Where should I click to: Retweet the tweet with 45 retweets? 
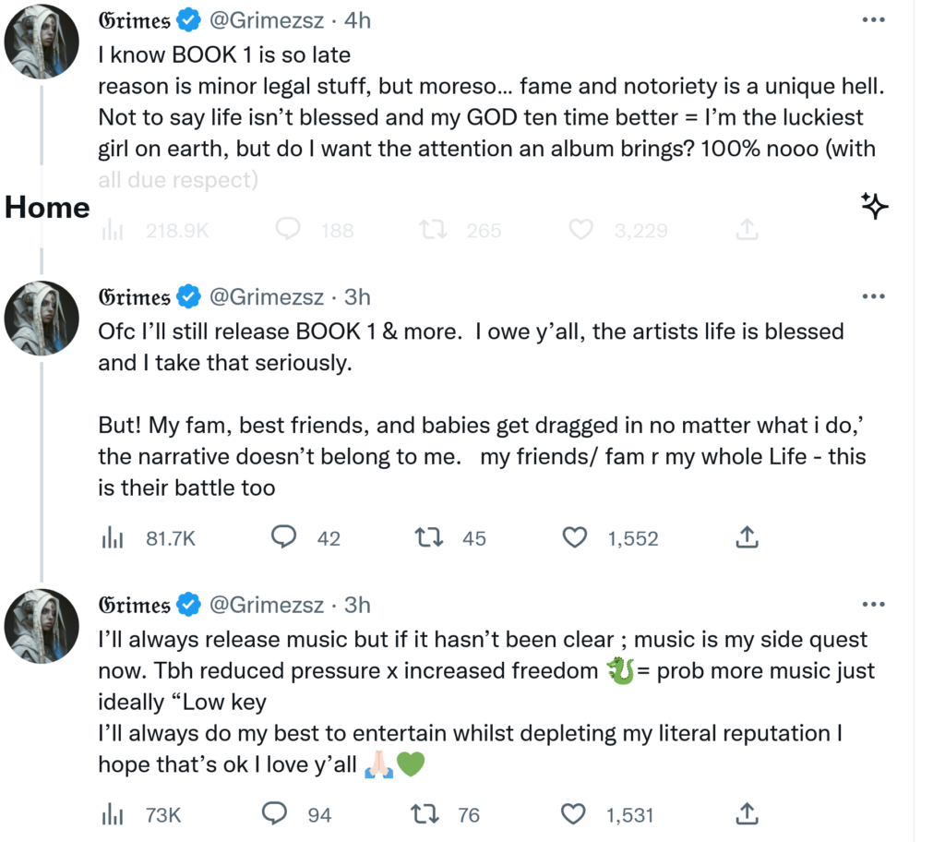pos(428,537)
